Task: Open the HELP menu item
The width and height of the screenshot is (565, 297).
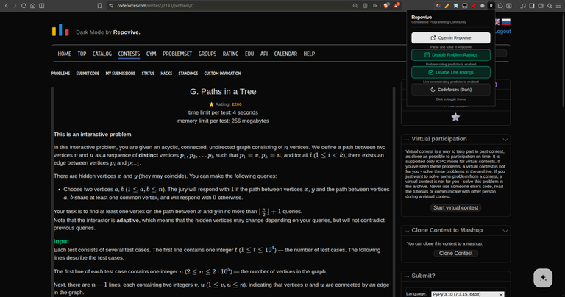Action: tap(309, 54)
